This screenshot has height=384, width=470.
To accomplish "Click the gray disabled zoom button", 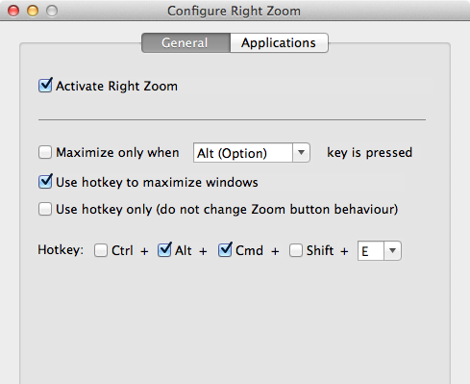I will [x=52, y=11].
